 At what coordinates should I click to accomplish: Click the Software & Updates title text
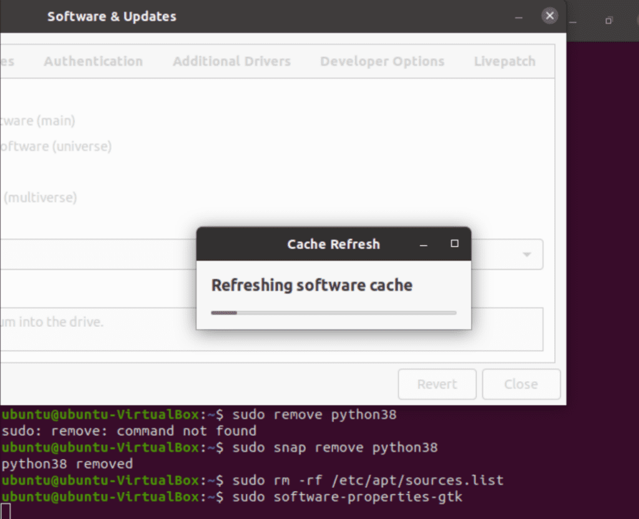pos(112,17)
